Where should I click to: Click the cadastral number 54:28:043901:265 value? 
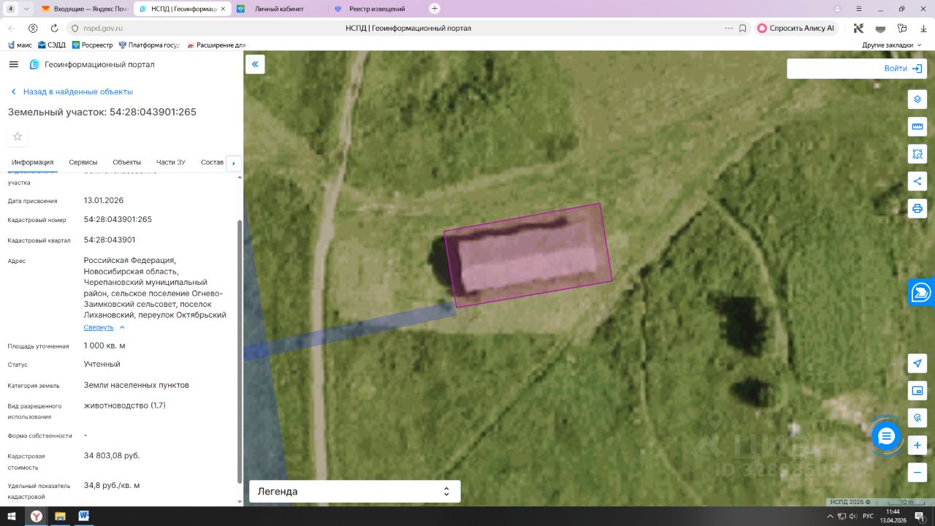118,219
